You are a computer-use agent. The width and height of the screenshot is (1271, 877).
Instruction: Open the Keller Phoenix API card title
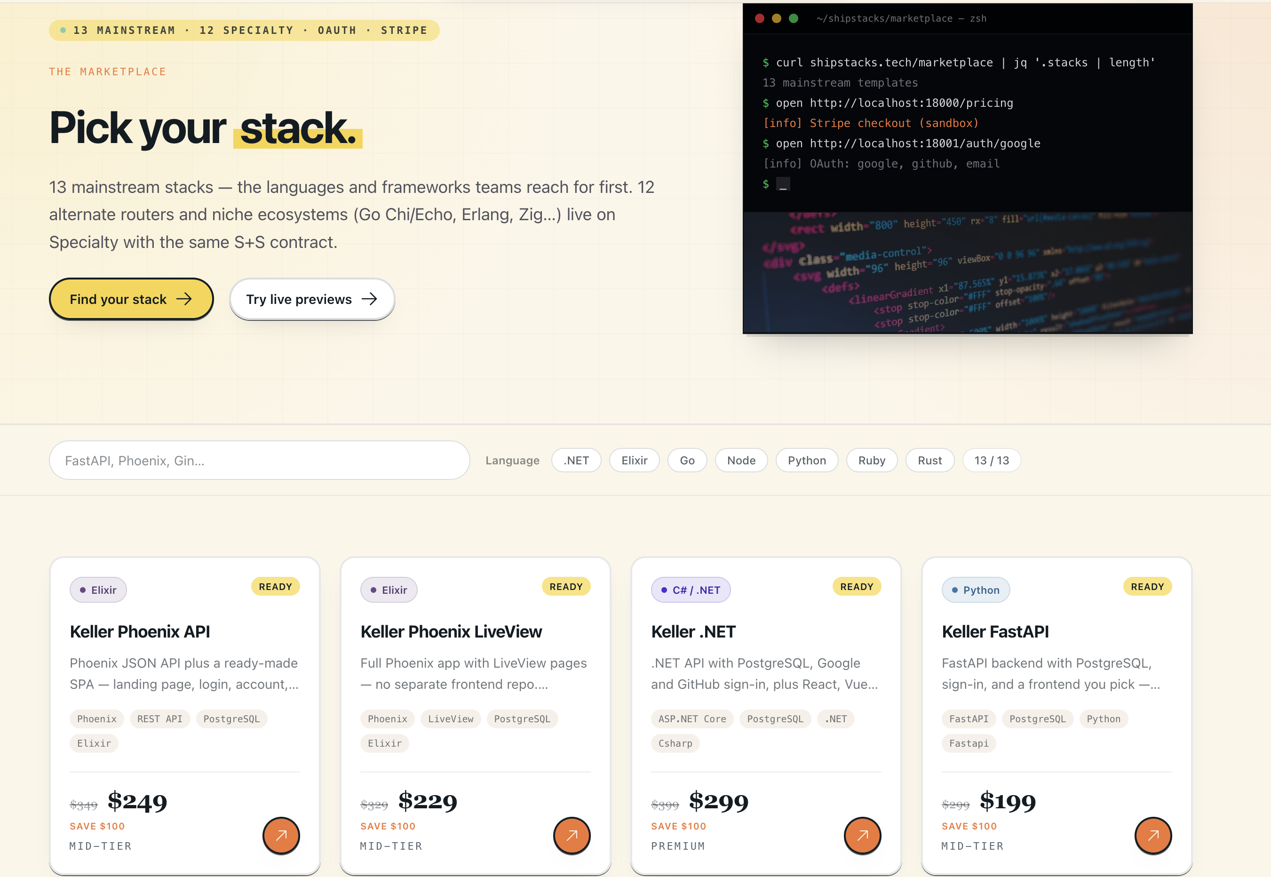140,632
